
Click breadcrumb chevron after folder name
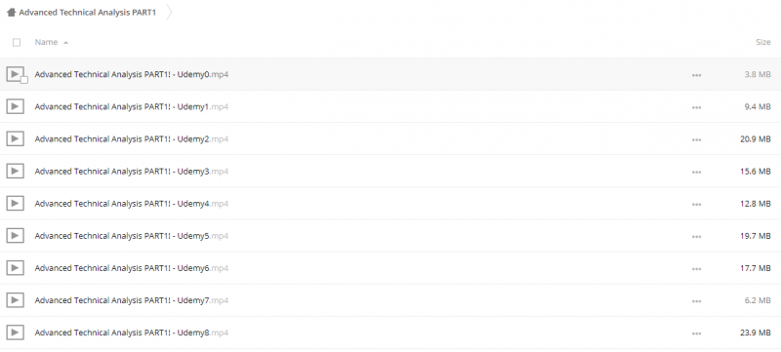169,13
